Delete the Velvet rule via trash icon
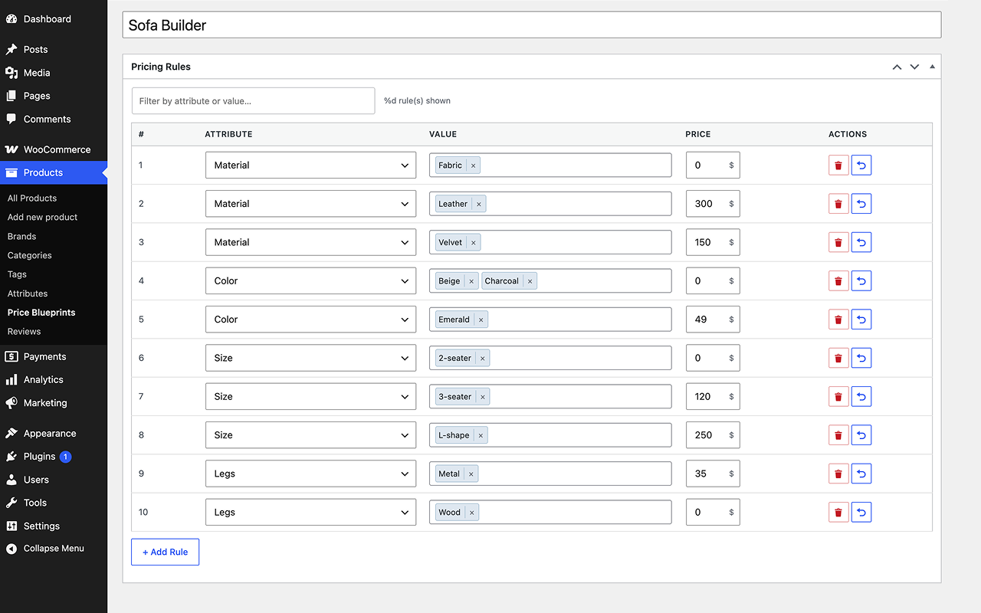981x613 pixels. click(838, 242)
